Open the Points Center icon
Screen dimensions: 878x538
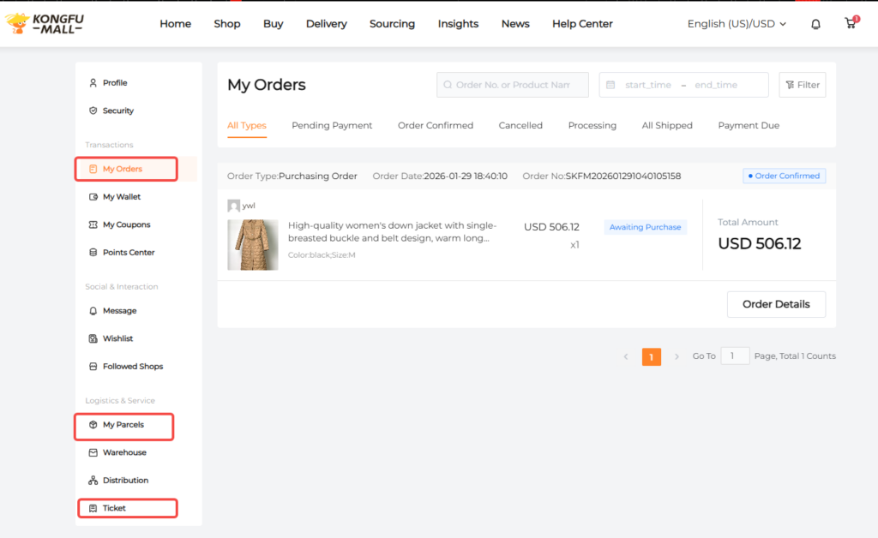click(x=93, y=252)
